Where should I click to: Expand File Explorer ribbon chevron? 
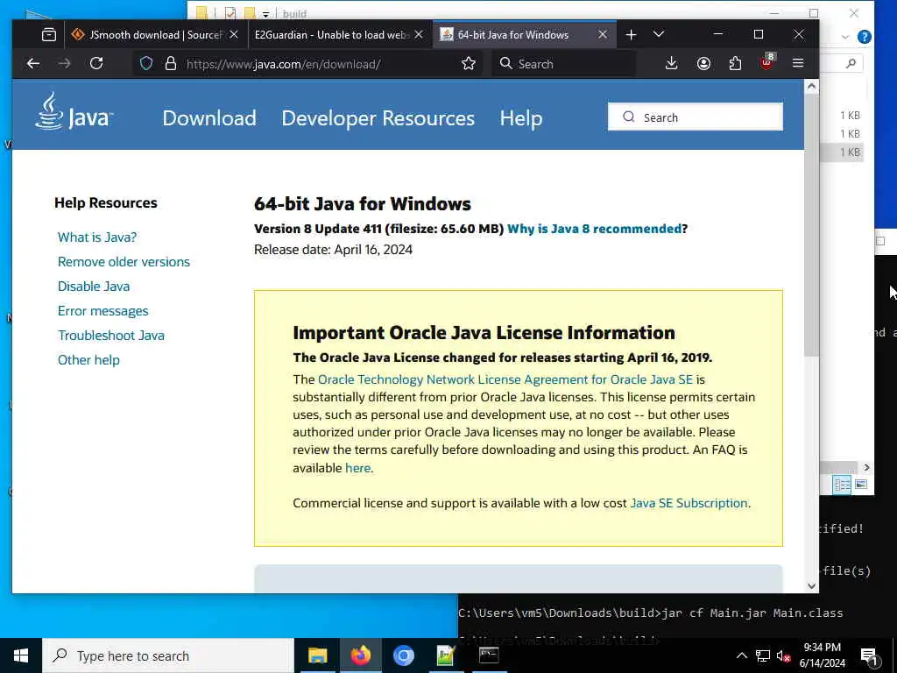pyautogui.click(x=845, y=37)
